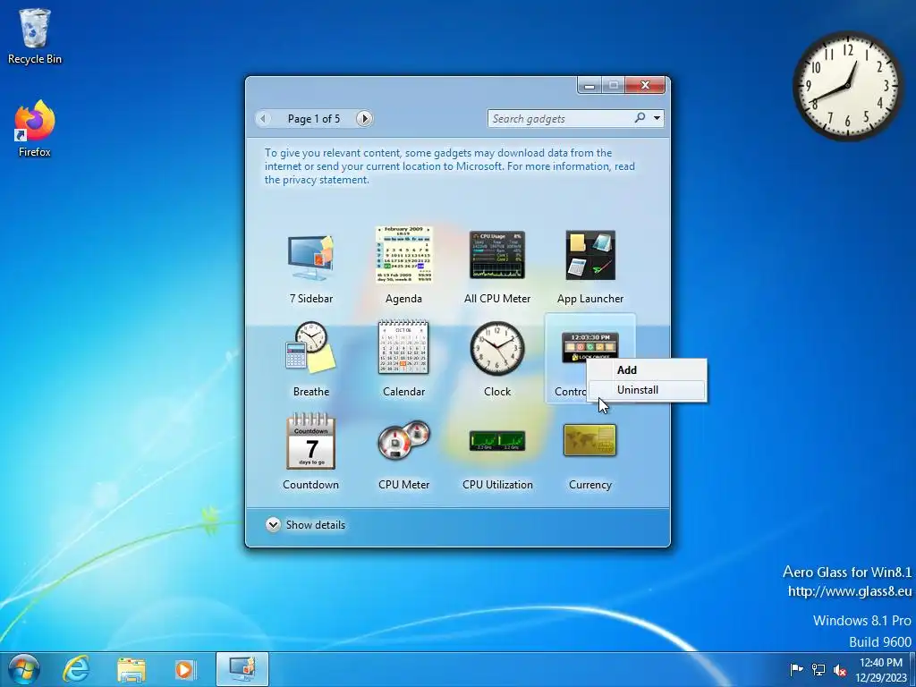The height and width of the screenshot is (687, 916).
Task: Click the muted volume tray icon
Action: [x=840, y=669]
